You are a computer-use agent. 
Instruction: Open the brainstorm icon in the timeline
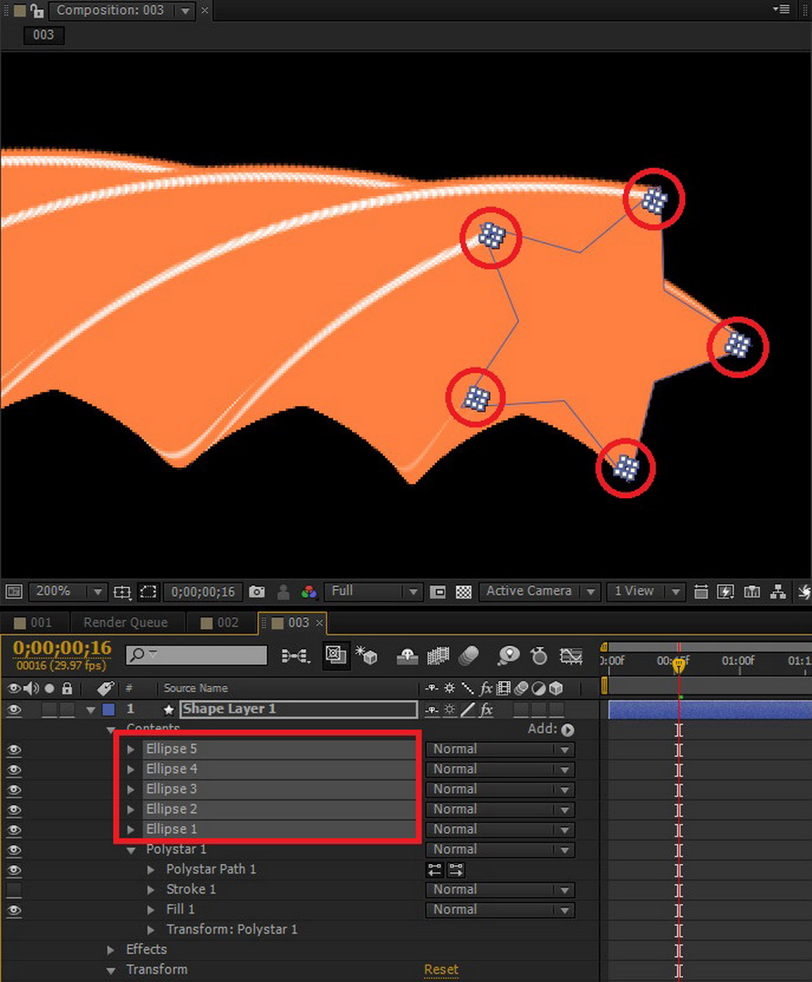click(509, 655)
